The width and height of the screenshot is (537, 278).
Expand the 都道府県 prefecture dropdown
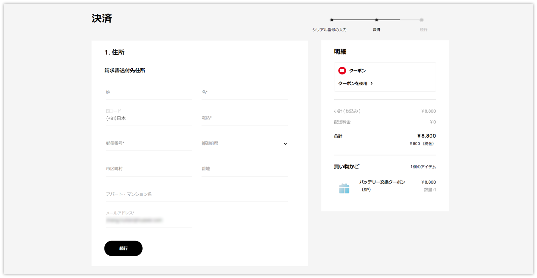(245, 144)
